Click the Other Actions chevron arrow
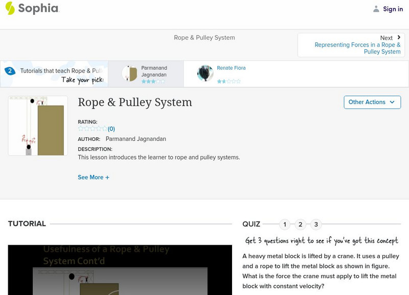The width and height of the screenshot is (409, 295). tap(392, 102)
